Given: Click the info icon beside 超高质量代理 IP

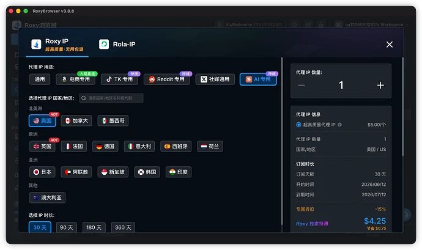Looking at the screenshot, I should coord(339,125).
